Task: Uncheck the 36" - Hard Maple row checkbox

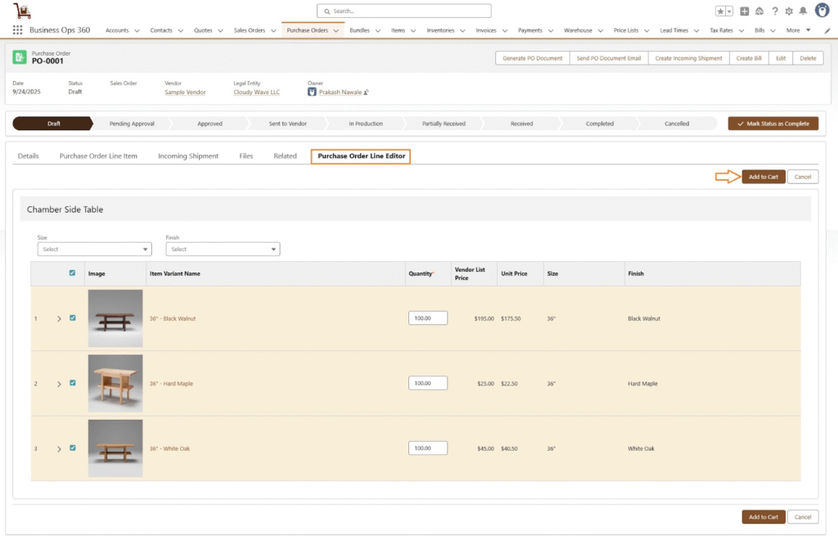Action: point(73,382)
